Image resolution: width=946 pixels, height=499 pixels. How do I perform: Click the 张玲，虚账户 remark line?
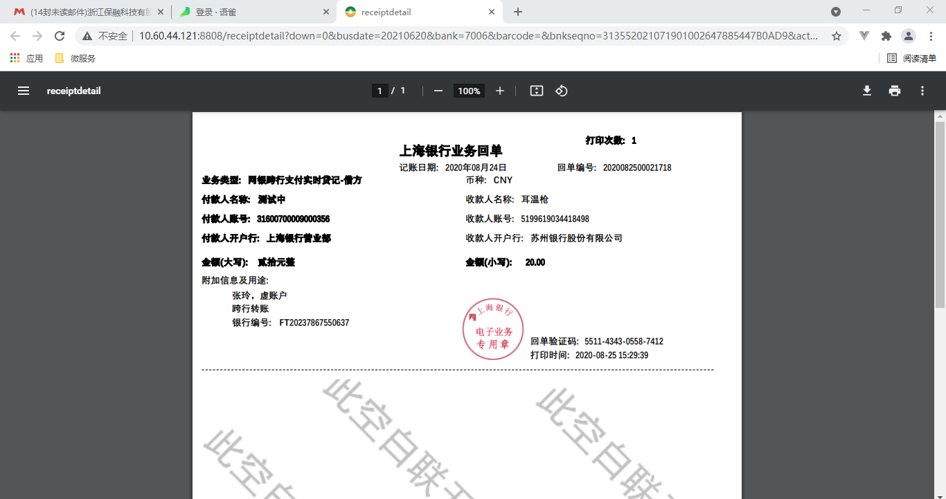pyautogui.click(x=259, y=296)
